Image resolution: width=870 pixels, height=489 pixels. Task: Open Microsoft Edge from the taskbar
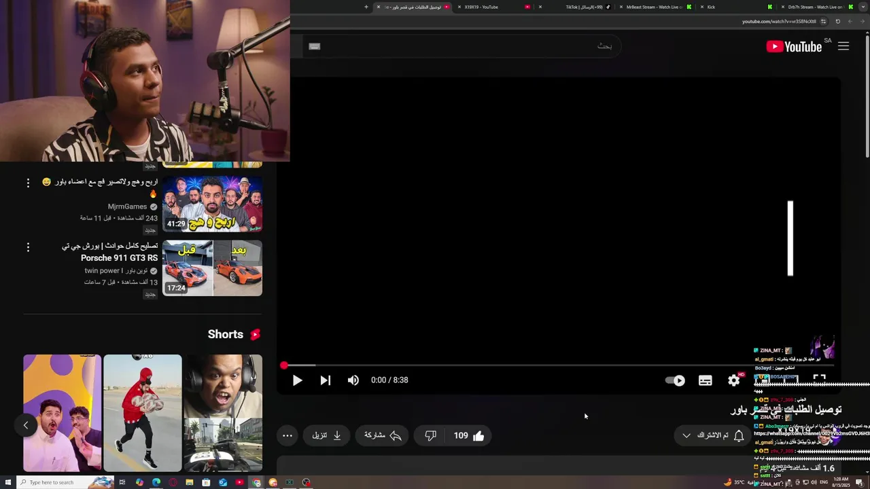[x=156, y=482]
